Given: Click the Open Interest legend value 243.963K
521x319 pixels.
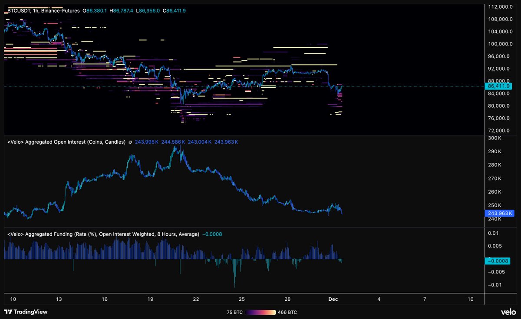Looking at the screenshot, I should 226,142.
